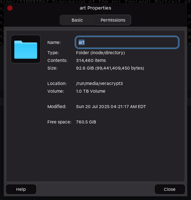
Task: Click the Location: label
Action: pos(57,84)
